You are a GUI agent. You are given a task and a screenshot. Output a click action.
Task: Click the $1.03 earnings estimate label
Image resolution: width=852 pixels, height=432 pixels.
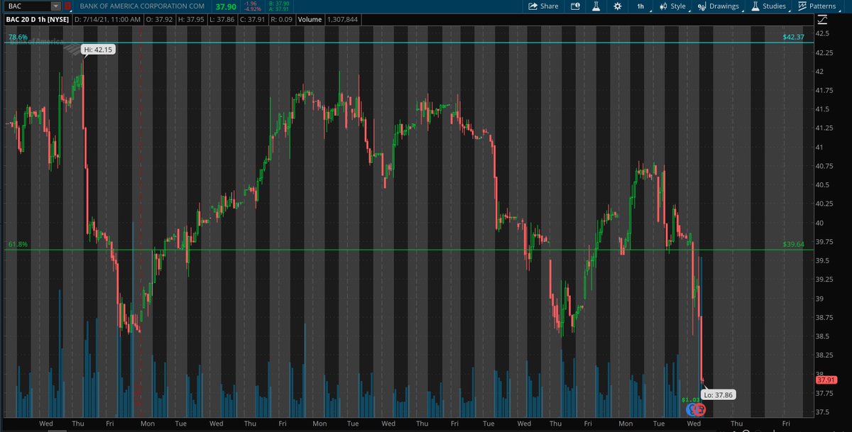tap(689, 401)
